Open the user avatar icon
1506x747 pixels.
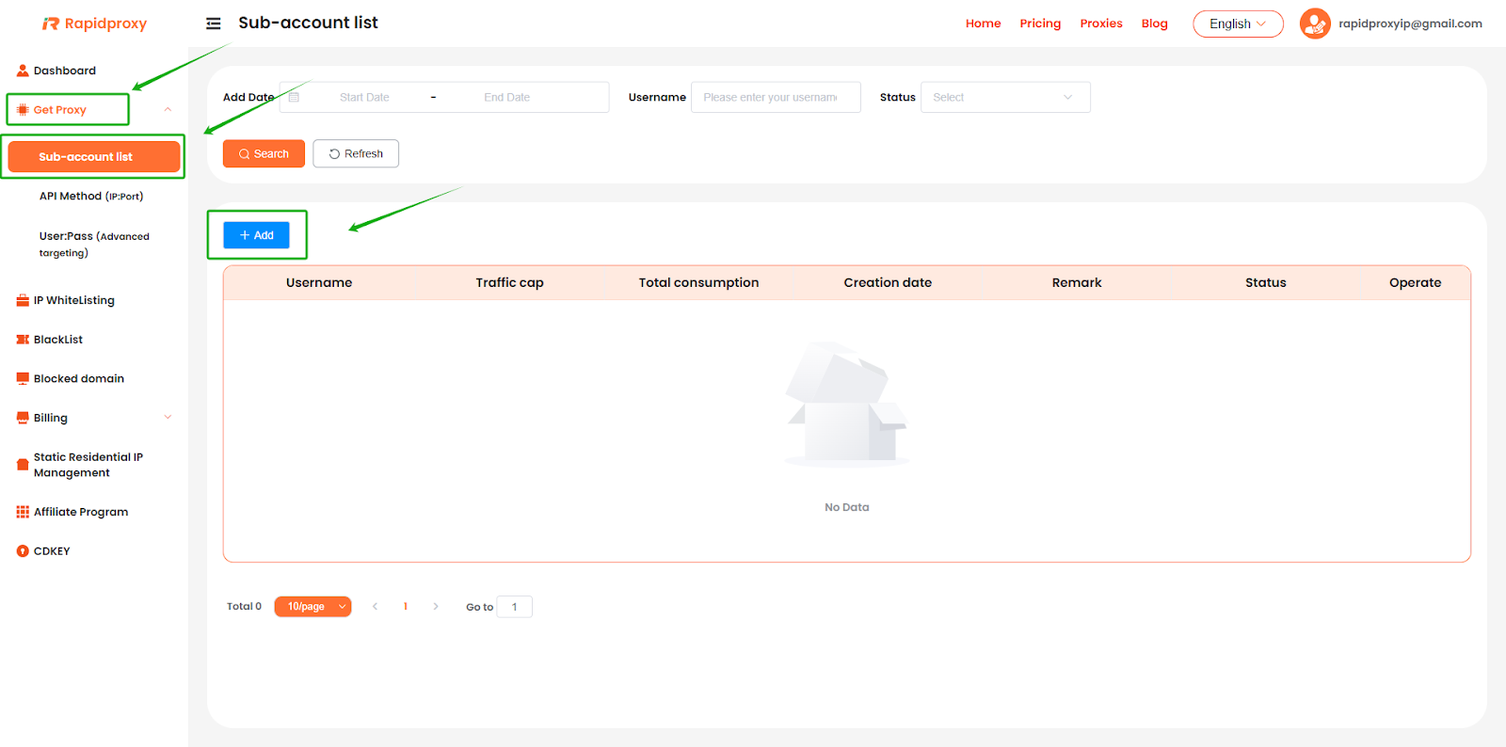point(1314,24)
